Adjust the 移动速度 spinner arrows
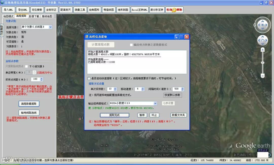This screenshot has width=274, height=165. (143, 89)
